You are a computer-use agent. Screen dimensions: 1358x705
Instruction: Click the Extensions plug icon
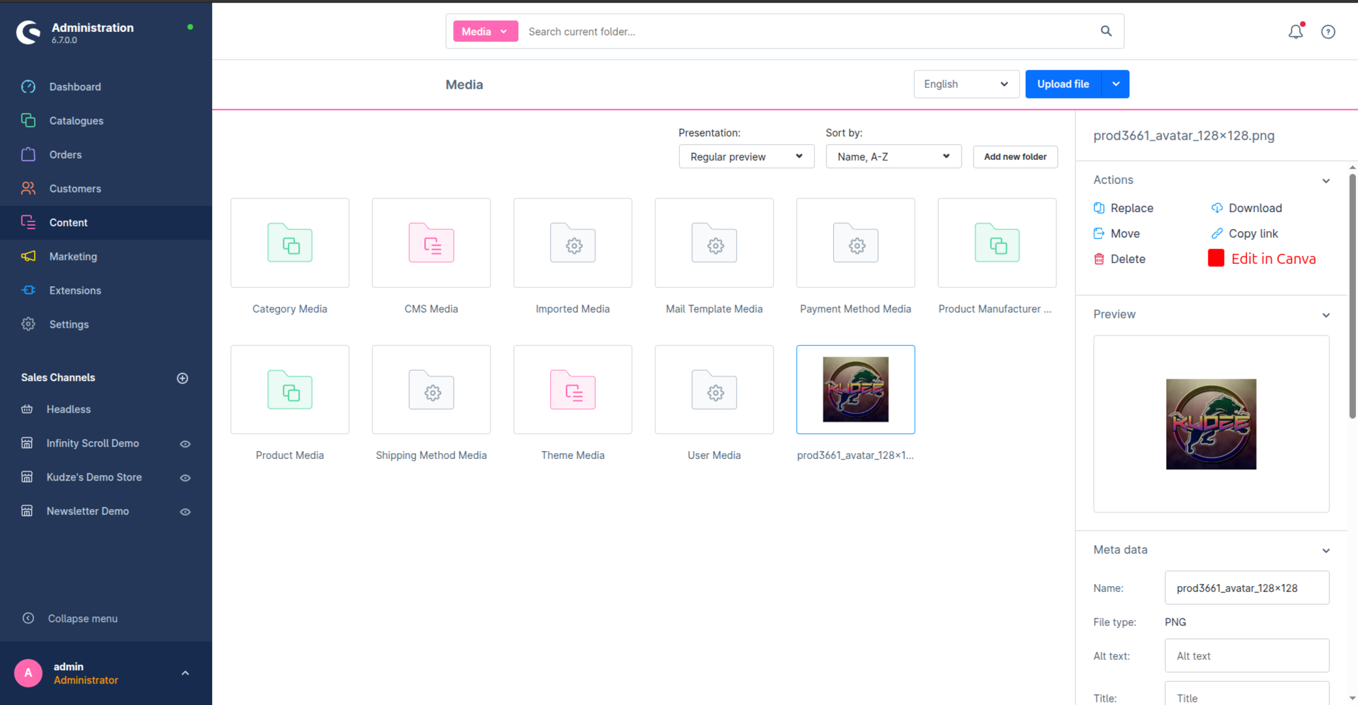pos(28,290)
